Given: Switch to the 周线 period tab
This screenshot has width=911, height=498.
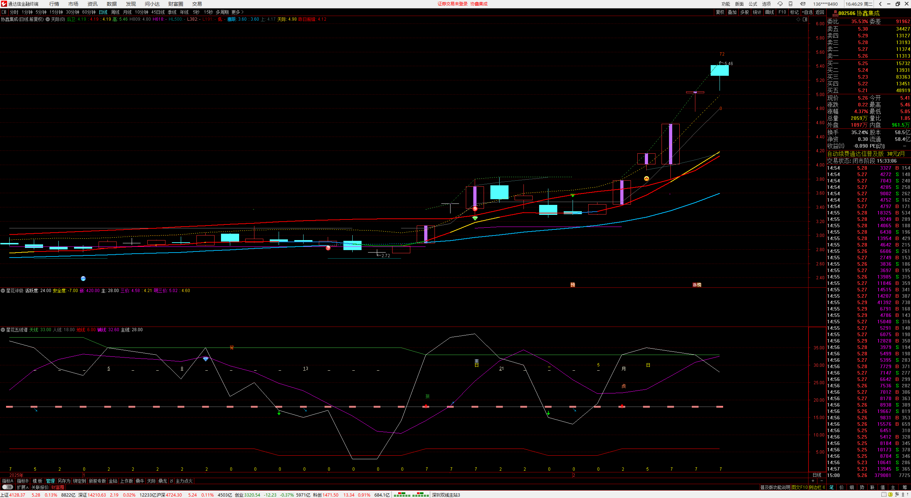Looking at the screenshot, I should coord(115,12).
